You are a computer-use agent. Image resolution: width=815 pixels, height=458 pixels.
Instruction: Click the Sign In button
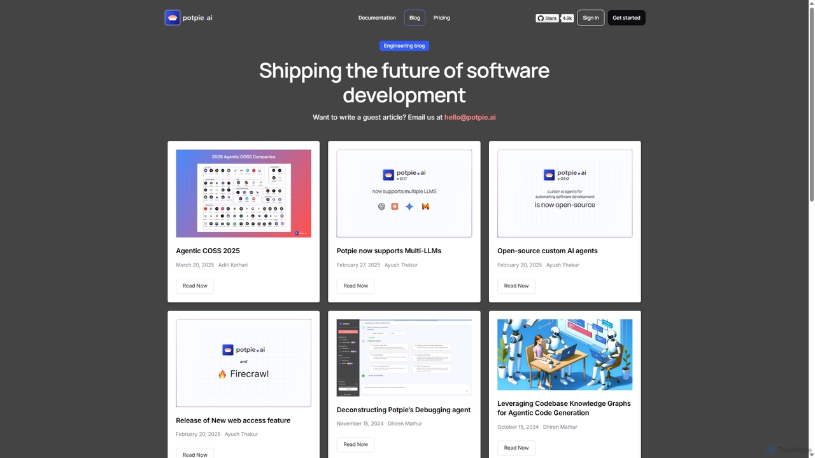[x=591, y=18]
